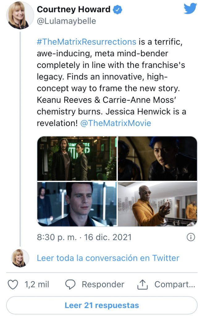
Task: Click the share upload arrow icon
Action: 143,285
